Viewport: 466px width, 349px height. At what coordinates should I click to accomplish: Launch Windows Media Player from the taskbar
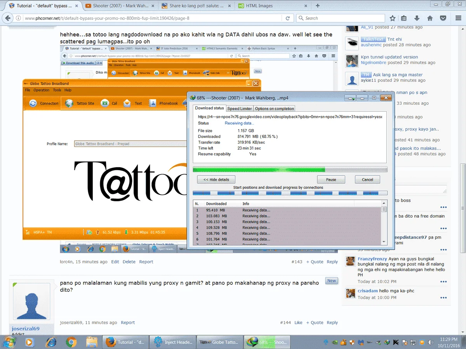pyautogui.click(x=29, y=342)
